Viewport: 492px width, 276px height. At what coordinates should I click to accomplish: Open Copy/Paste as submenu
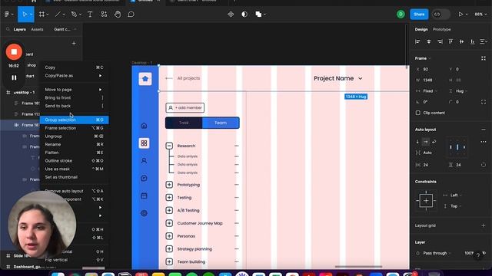74,76
